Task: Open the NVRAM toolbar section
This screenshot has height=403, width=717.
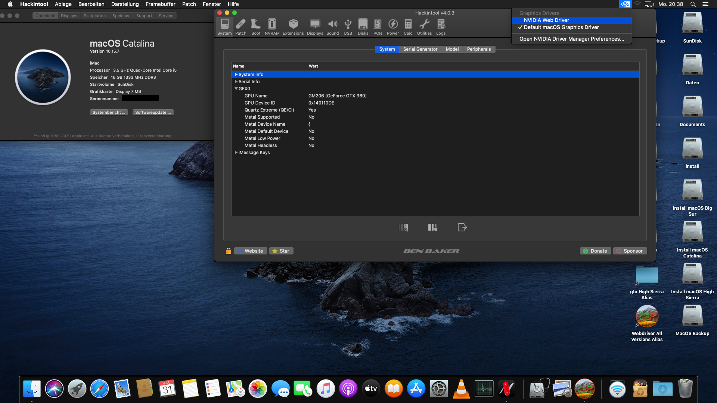Action: [x=272, y=27]
